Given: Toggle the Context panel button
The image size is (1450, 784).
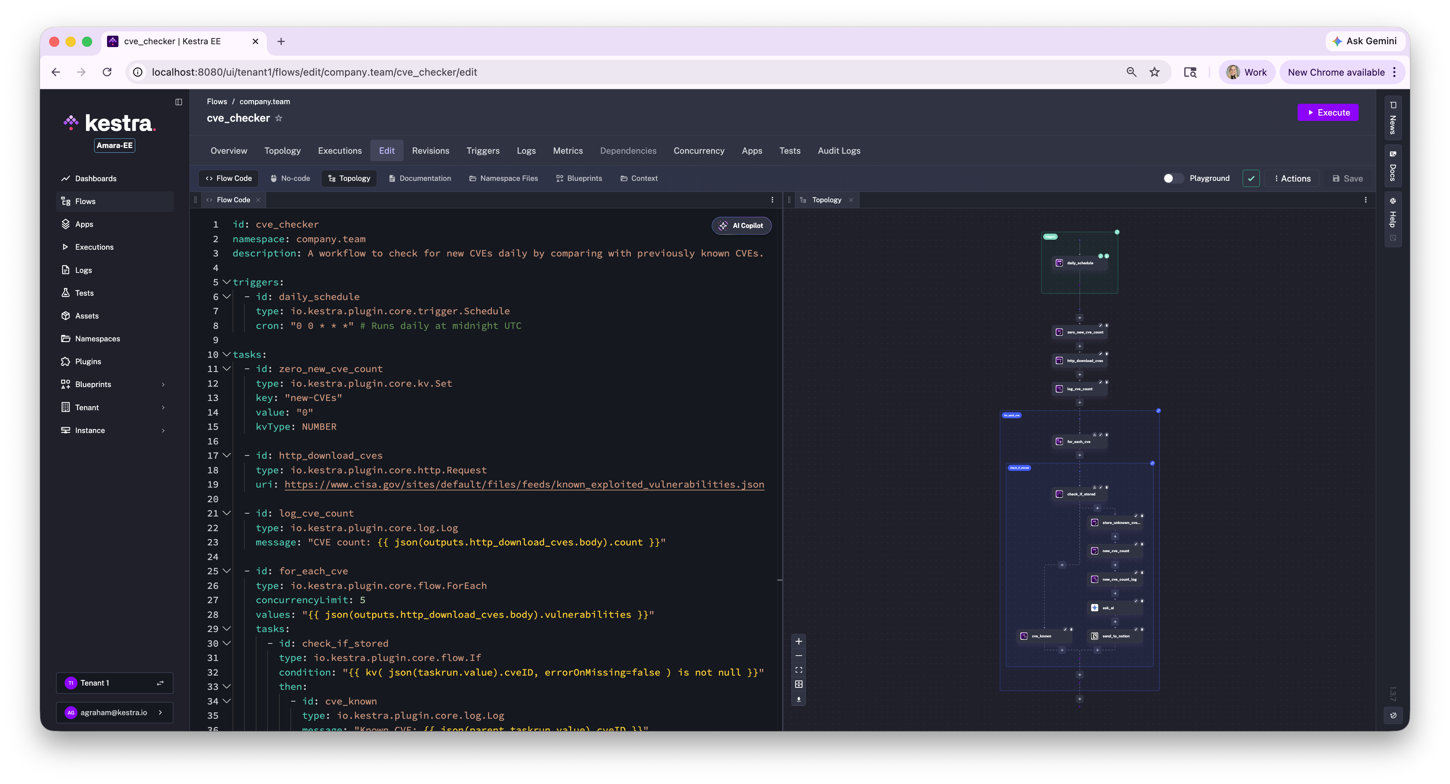Looking at the screenshot, I should tap(639, 178).
